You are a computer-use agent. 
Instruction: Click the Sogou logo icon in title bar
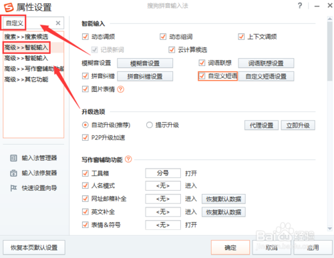9,7
